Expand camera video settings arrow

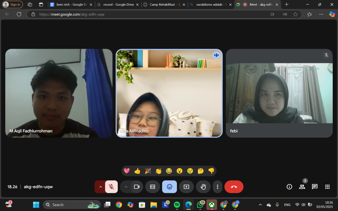(126, 187)
